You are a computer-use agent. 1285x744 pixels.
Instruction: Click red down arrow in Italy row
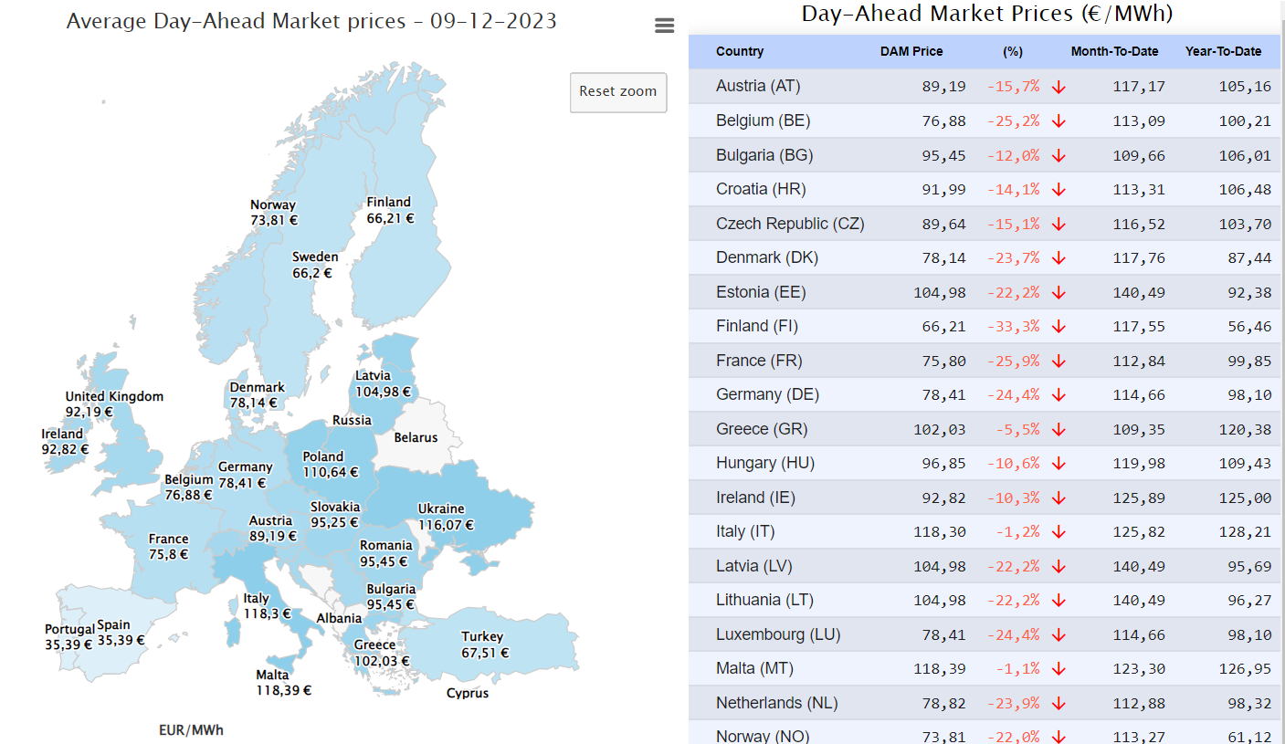click(1059, 532)
